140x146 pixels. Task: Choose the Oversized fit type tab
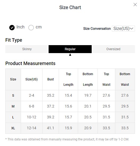pyautogui.click(x=113, y=49)
